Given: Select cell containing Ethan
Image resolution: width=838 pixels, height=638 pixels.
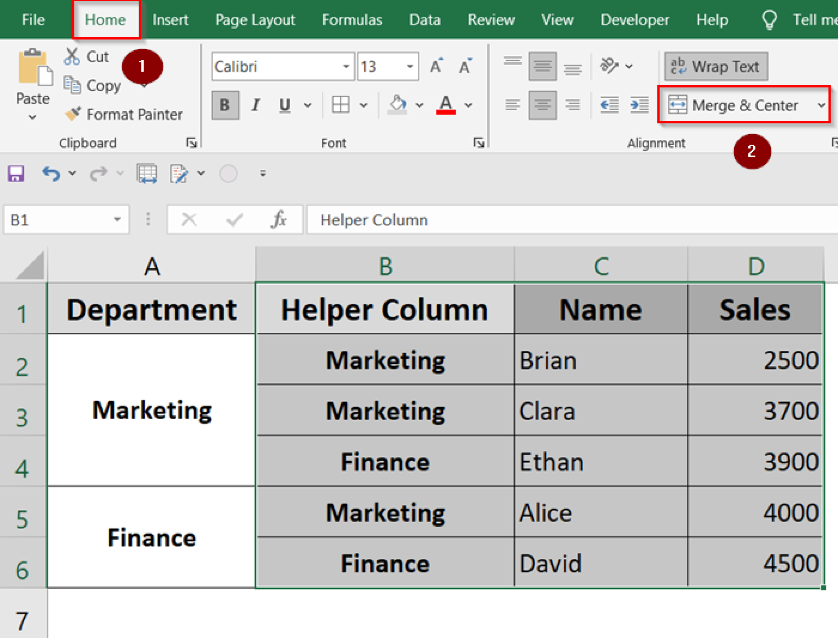Looking at the screenshot, I should (x=600, y=462).
